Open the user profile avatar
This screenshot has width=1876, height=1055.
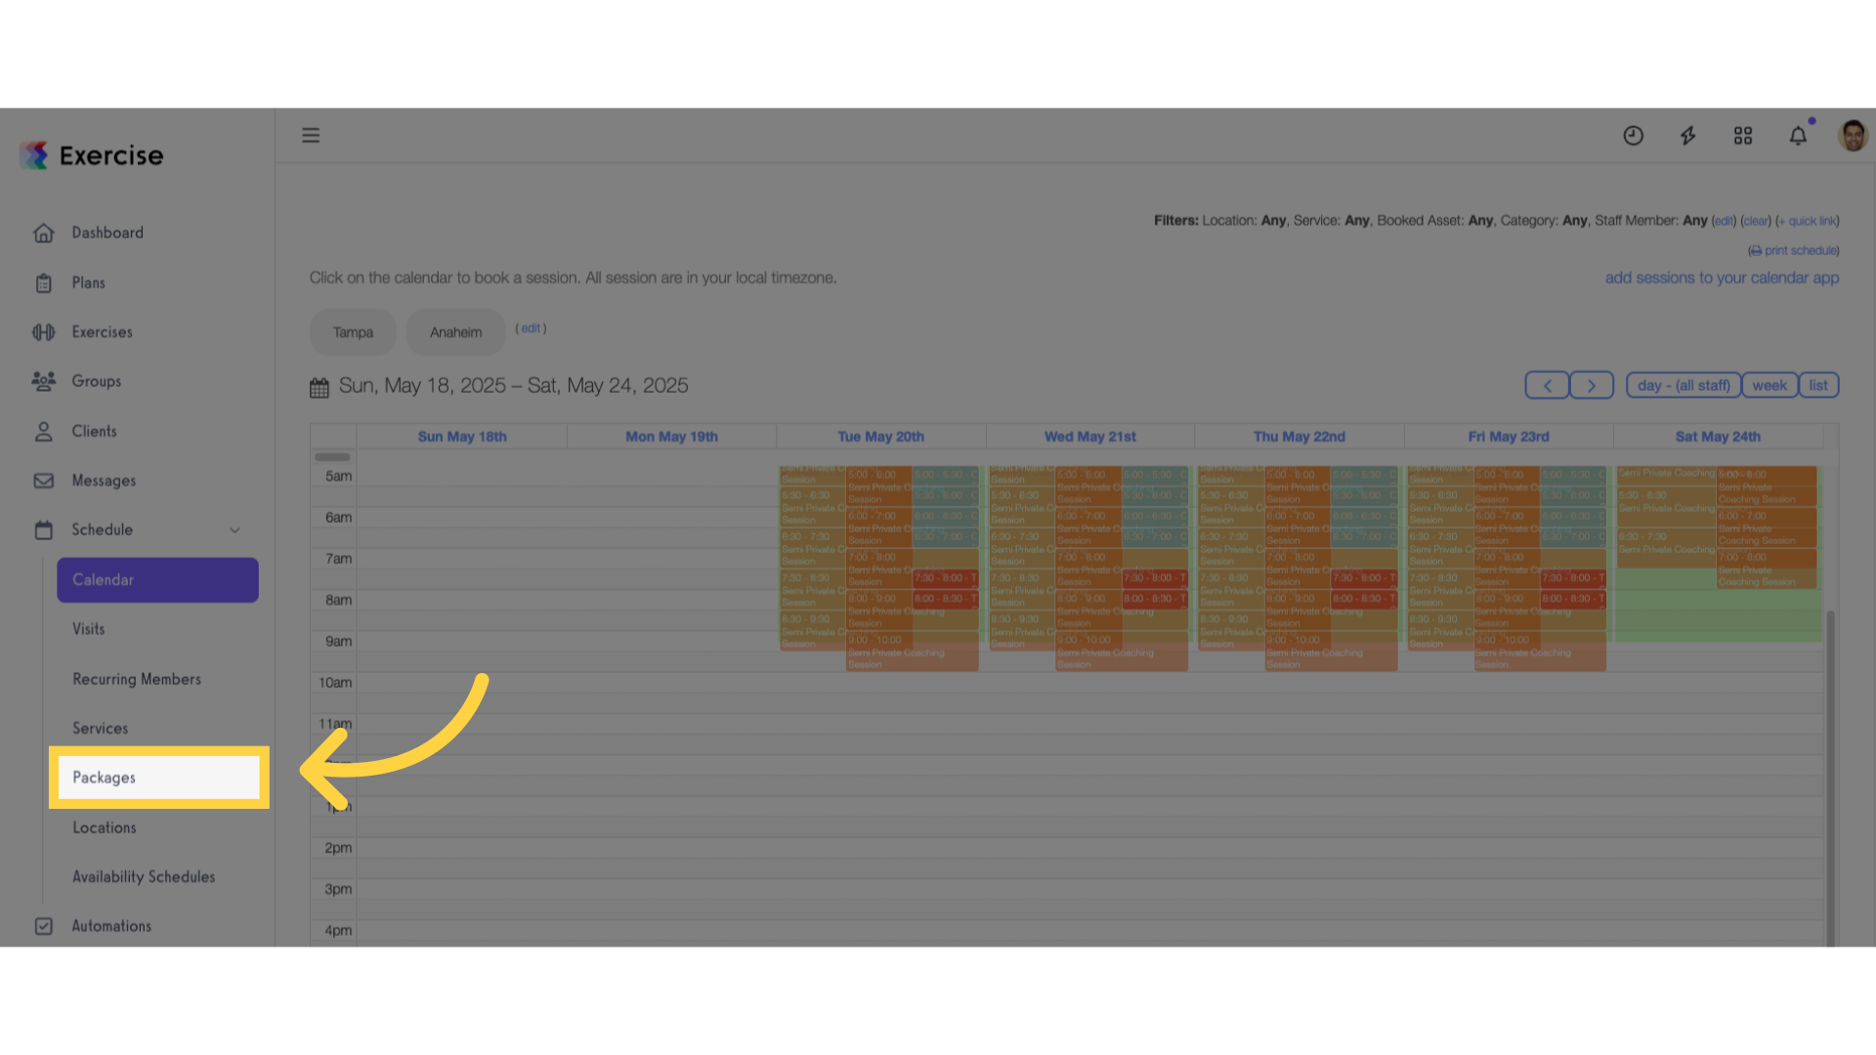point(1853,136)
